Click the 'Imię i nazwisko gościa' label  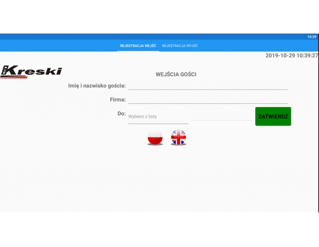click(x=97, y=85)
